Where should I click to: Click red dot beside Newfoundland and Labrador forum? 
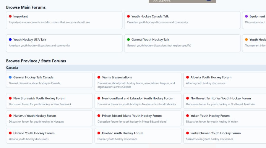(99, 98)
